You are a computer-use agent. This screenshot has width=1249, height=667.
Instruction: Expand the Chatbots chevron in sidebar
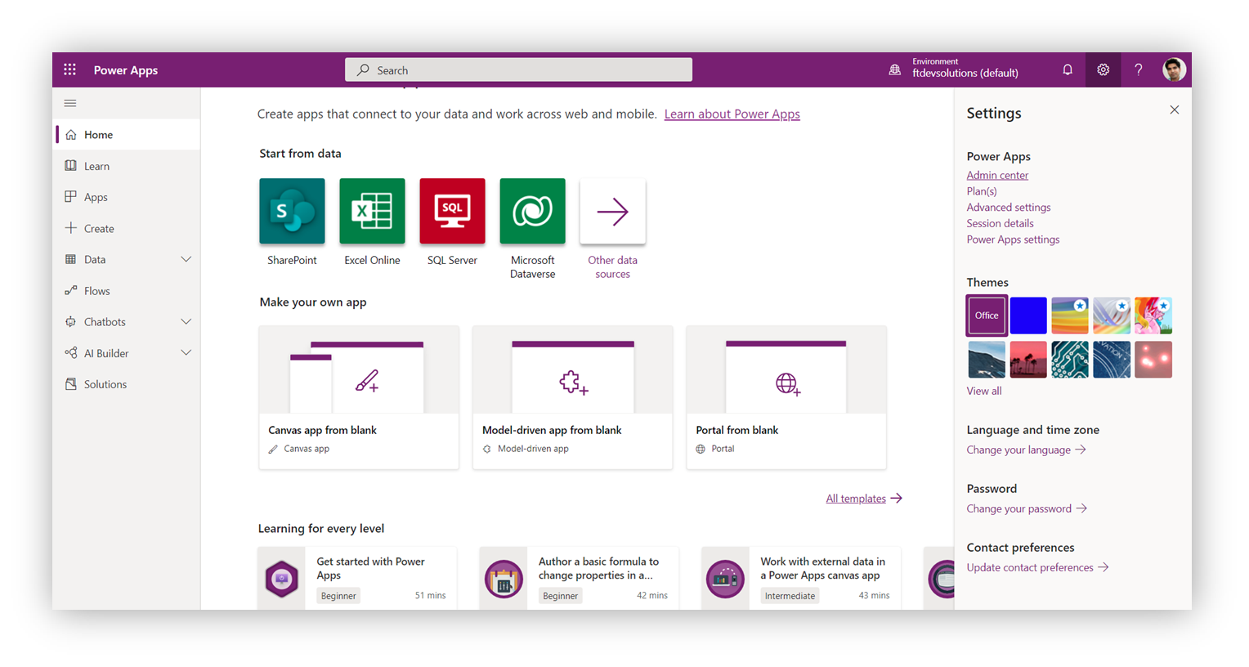tap(186, 322)
